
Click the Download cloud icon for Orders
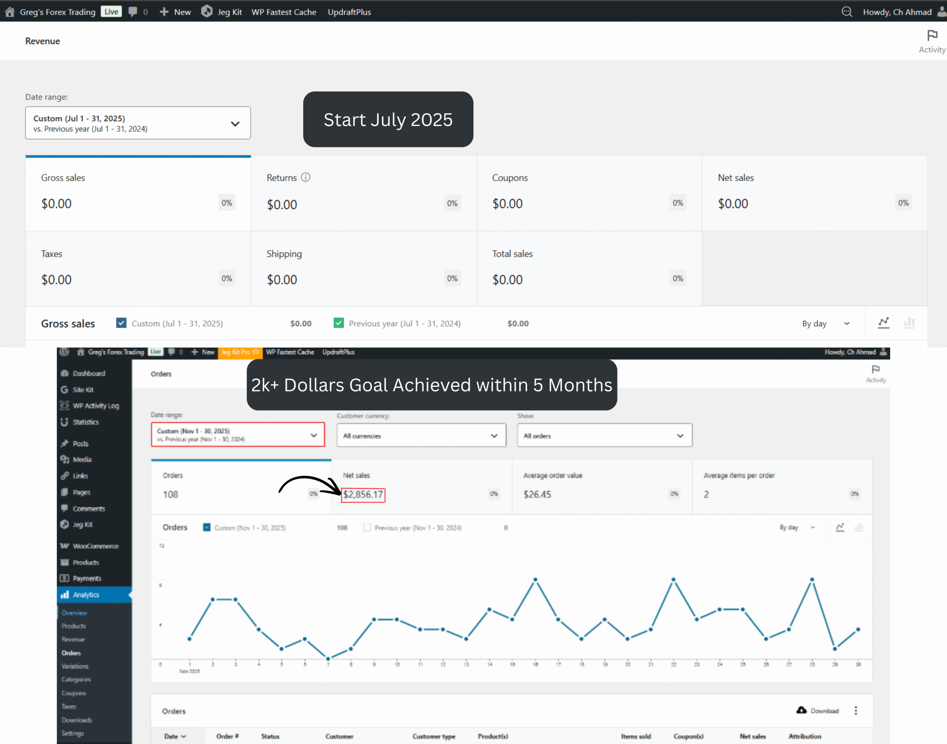coord(801,710)
